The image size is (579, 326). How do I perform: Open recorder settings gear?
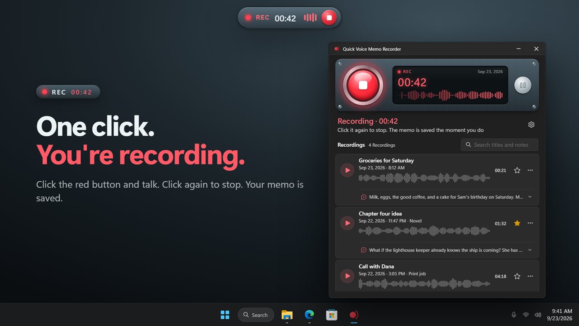pos(532,125)
